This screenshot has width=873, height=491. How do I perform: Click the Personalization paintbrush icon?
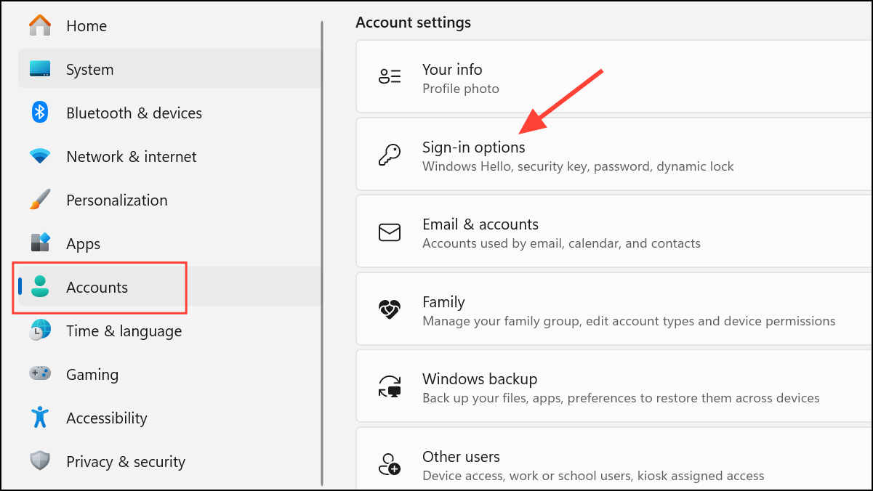click(40, 200)
